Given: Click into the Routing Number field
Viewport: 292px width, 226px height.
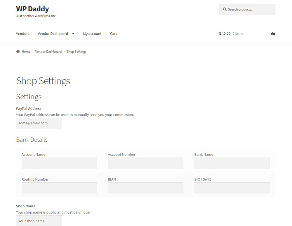Looking at the screenshot, I should (59, 188).
